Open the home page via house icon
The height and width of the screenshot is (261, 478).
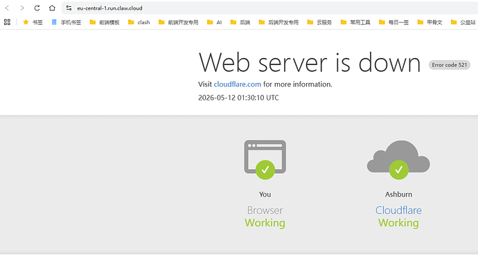coord(52,8)
